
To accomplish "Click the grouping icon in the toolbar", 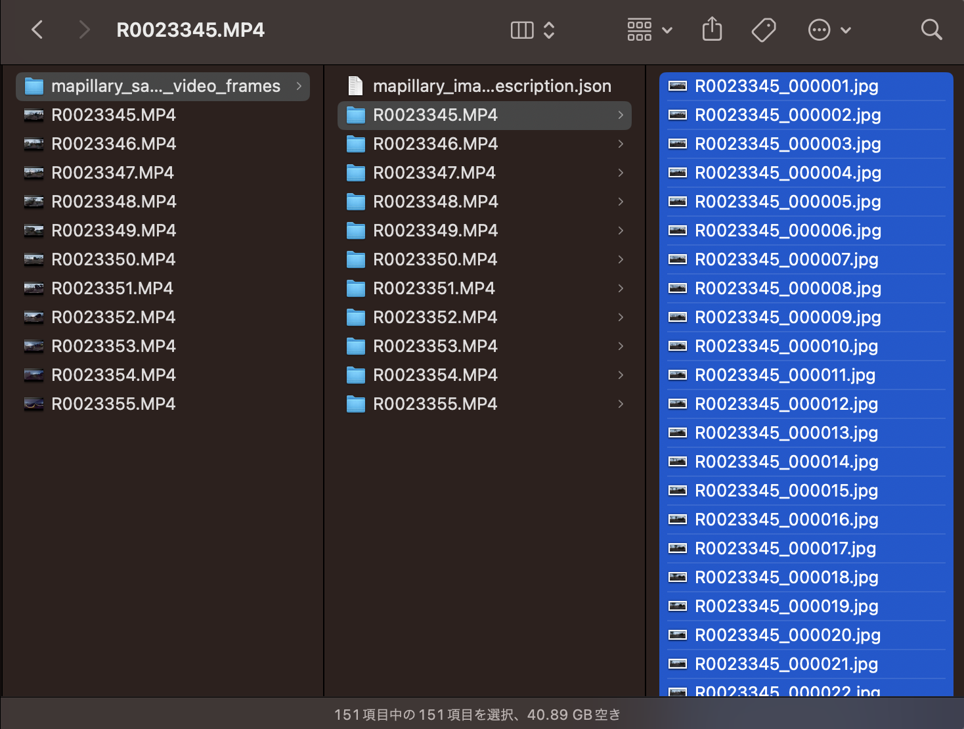I will point(638,29).
